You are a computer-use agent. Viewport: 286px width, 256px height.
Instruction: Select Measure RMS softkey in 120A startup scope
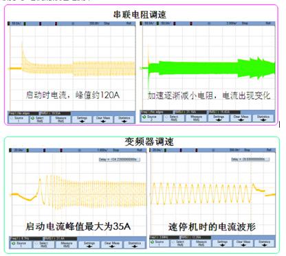(60, 119)
